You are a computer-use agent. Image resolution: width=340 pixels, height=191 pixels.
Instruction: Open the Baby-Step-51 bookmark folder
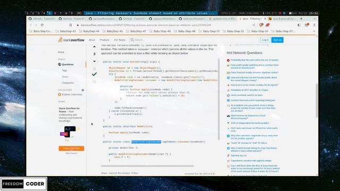tap(209, 31)
